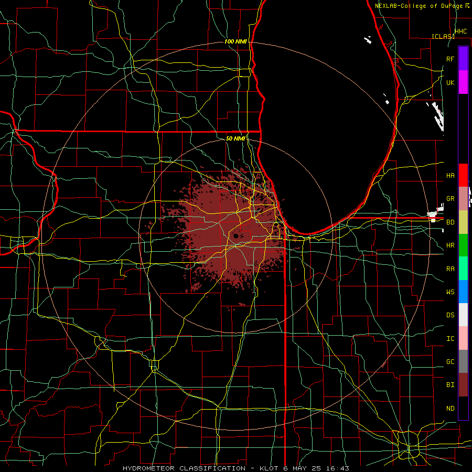Click the small brown echo patch south of the main blob
The height and width of the screenshot is (472, 472).
tap(242, 304)
